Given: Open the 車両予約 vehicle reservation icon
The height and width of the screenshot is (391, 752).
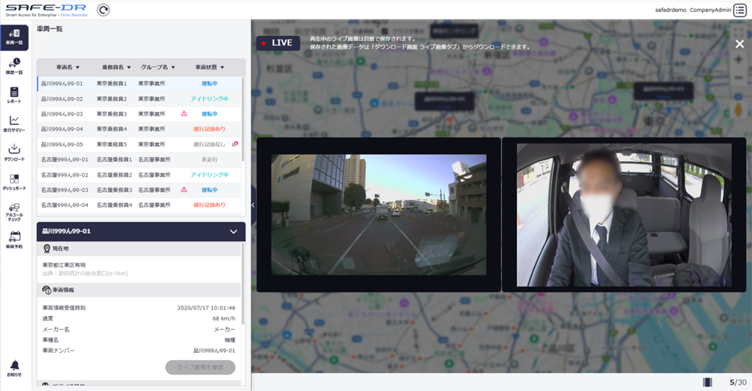Looking at the screenshot, I should (x=15, y=239).
